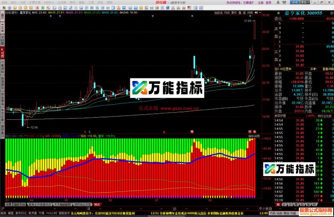Screen dimensions: 334x217
Task: Click the 代码/名称/简拼/功能 search field
Action: pos(283,213)
